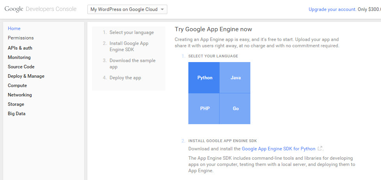The image size is (381, 180).
Task: Open Google App Engine SDK for Python link
Action: 278,149
